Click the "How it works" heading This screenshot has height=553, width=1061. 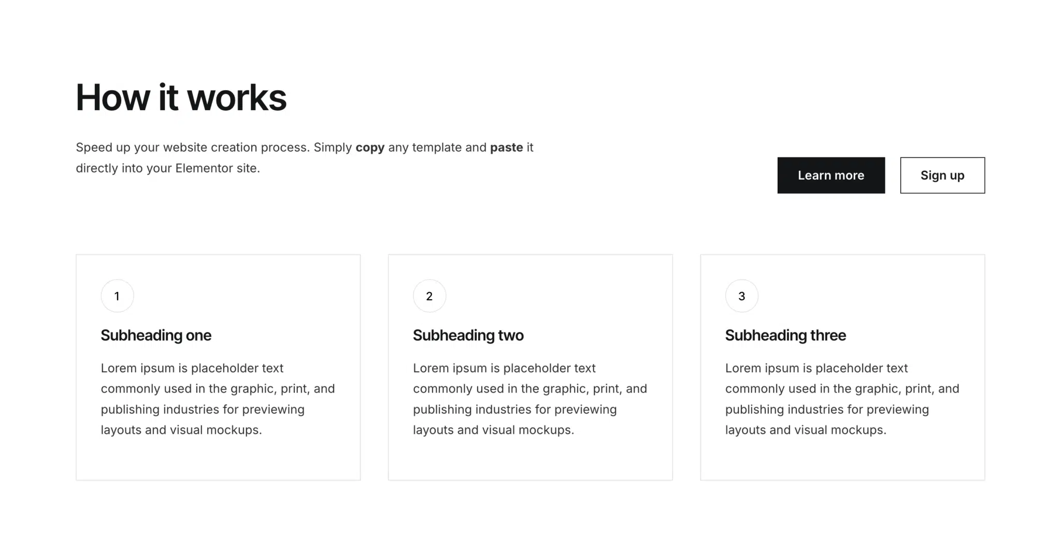click(x=181, y=97)
